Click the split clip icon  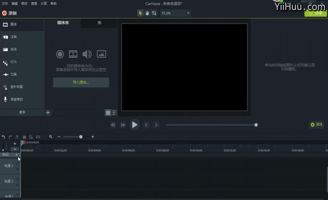38,137
